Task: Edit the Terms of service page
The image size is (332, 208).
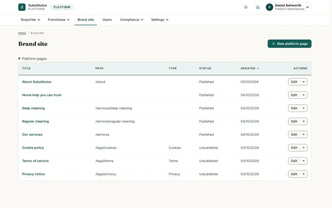Action: (x=294, y=161)
